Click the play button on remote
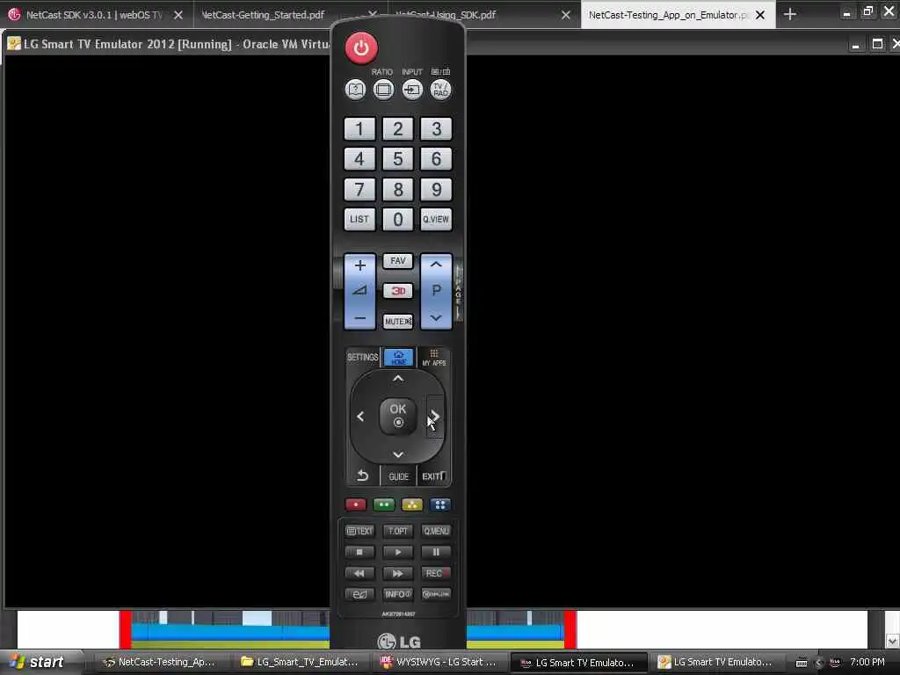Image resolution: width=900 pixels, height=675 pixels. click(x=398, y=552)
